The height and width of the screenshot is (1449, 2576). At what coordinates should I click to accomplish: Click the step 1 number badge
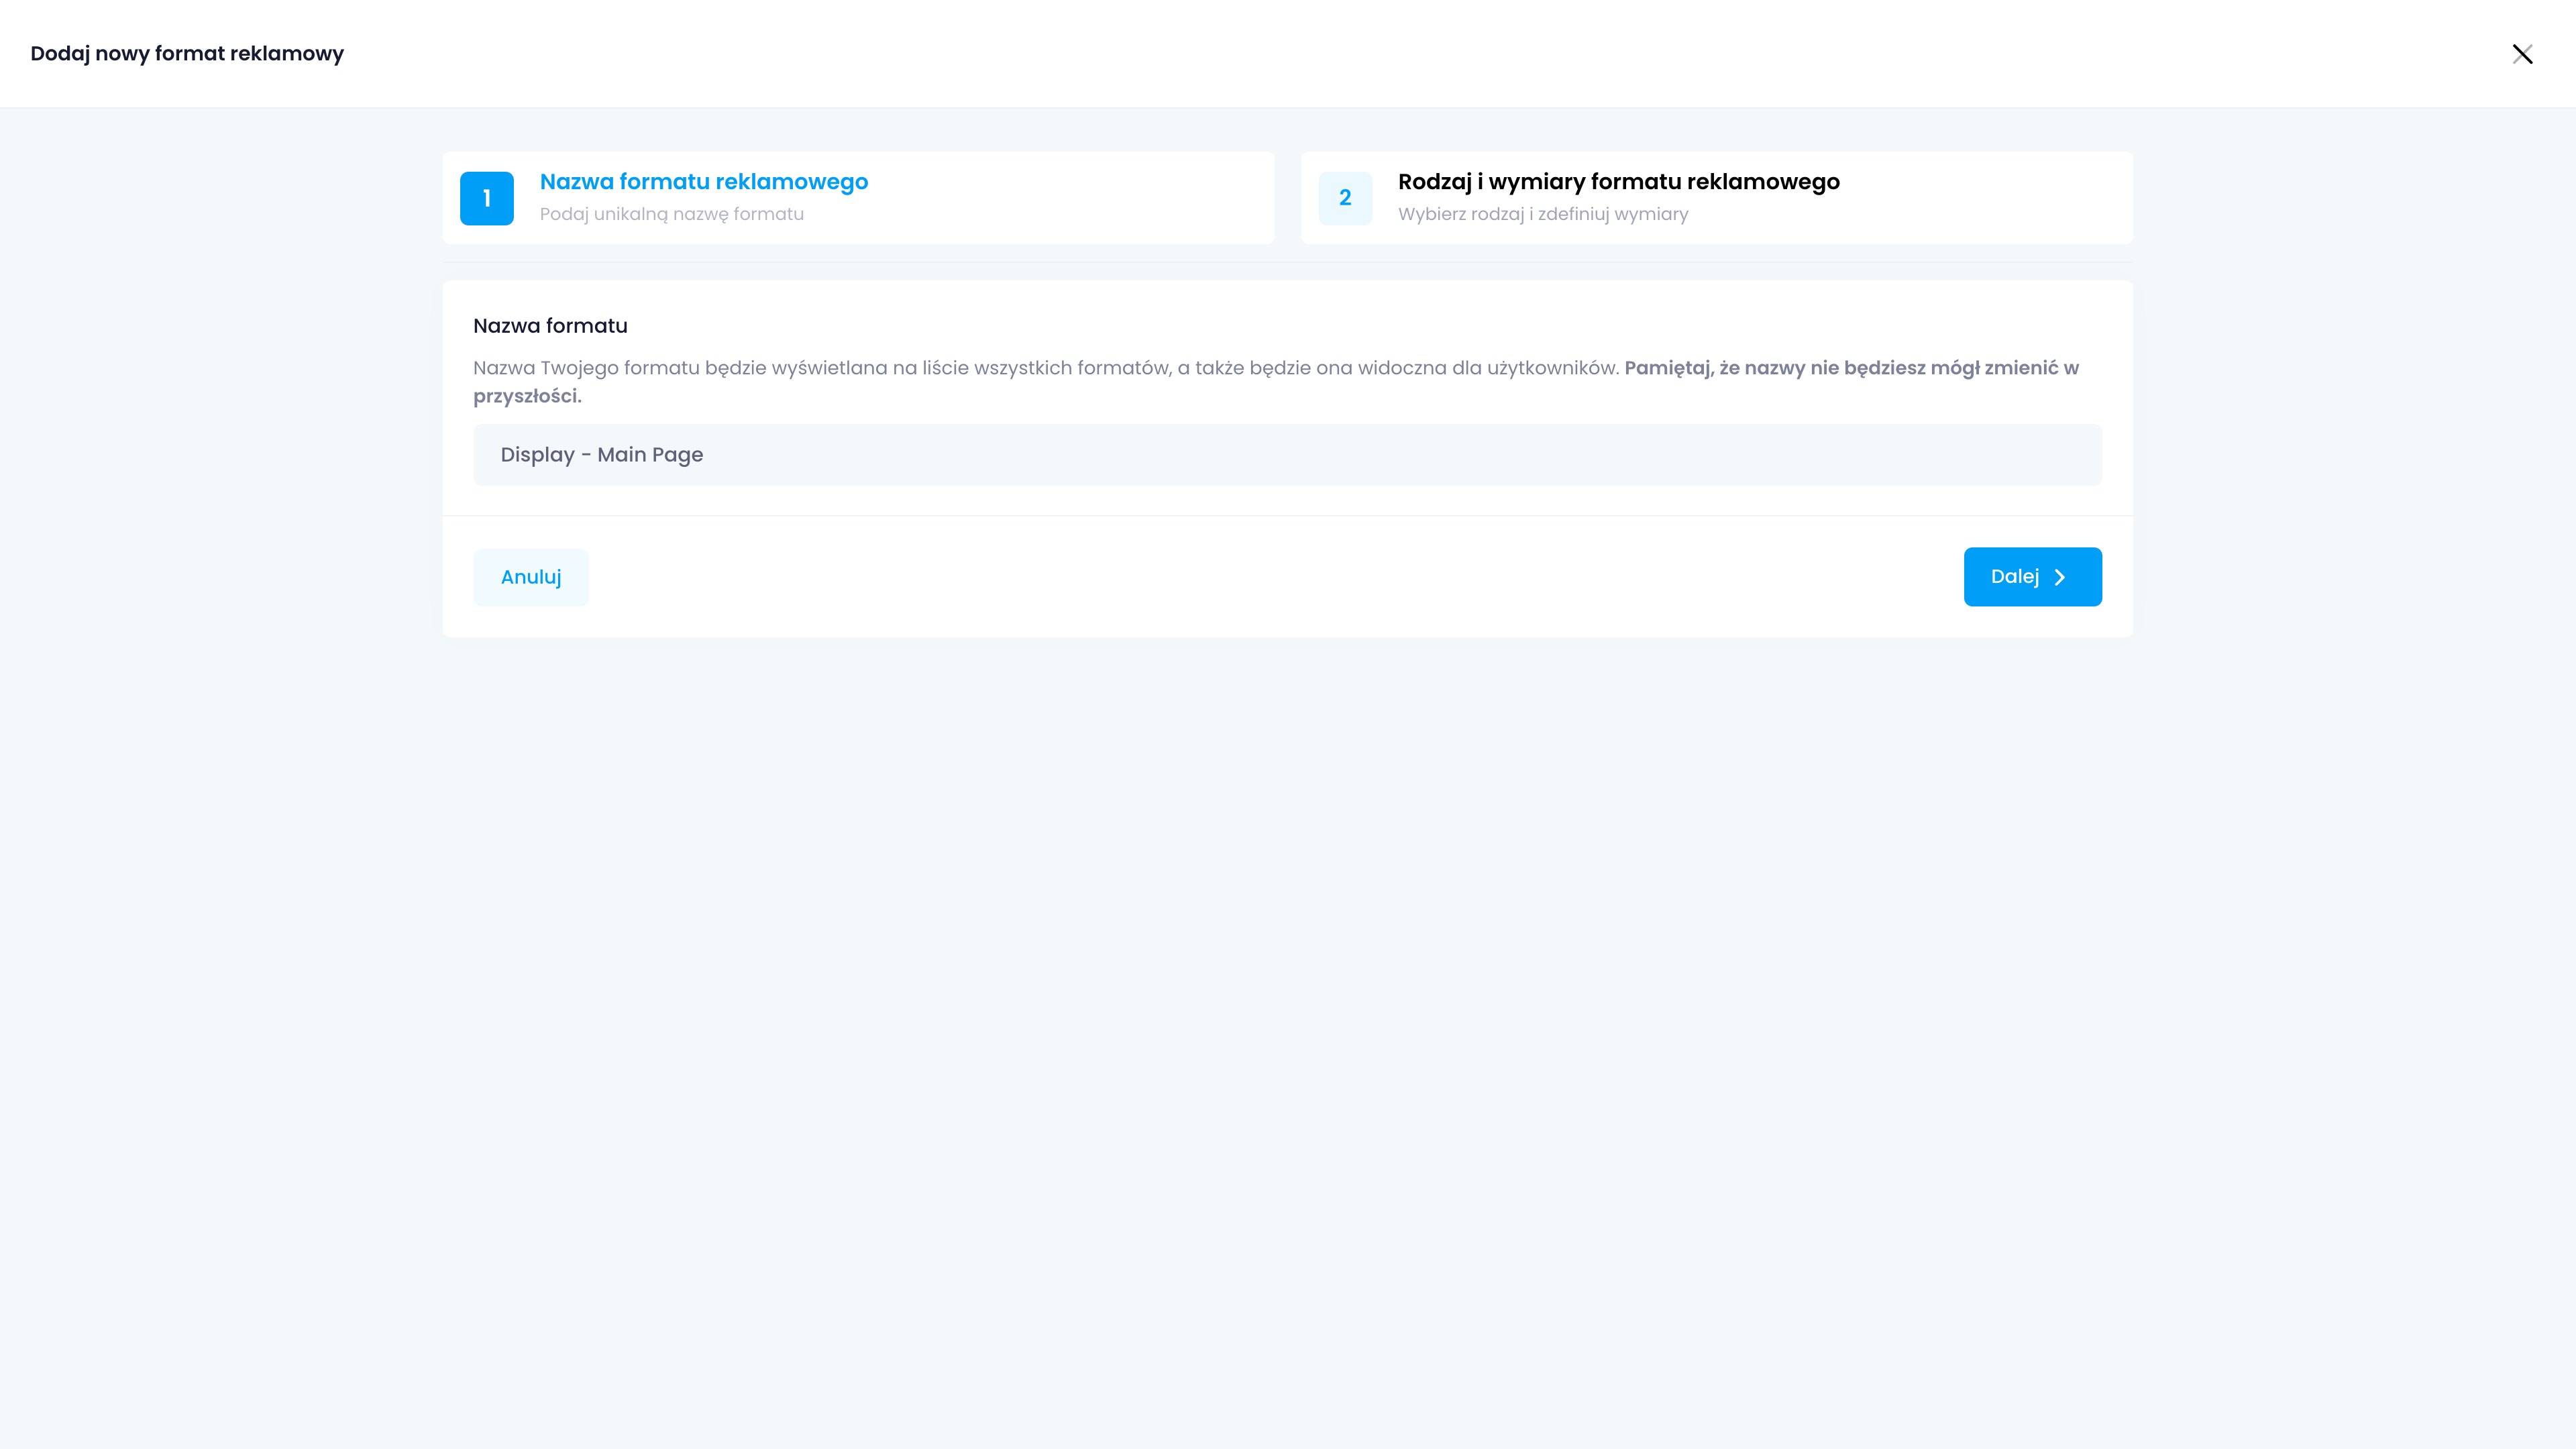(487, 198)
